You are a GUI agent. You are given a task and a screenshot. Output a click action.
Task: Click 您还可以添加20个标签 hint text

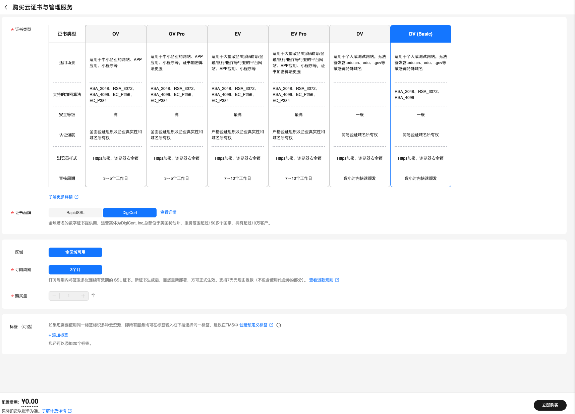[70, 344]
